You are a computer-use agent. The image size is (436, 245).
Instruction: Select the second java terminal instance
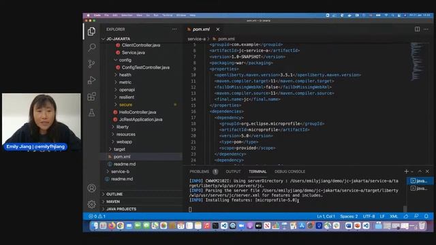pos(420,189)
